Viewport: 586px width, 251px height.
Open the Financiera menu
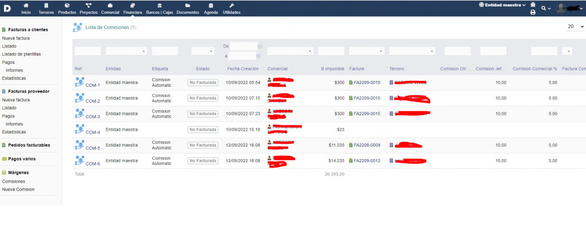pyautogui.click(x=133, y=9)
